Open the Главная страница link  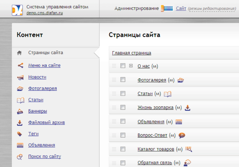click(x=132, y=53)
